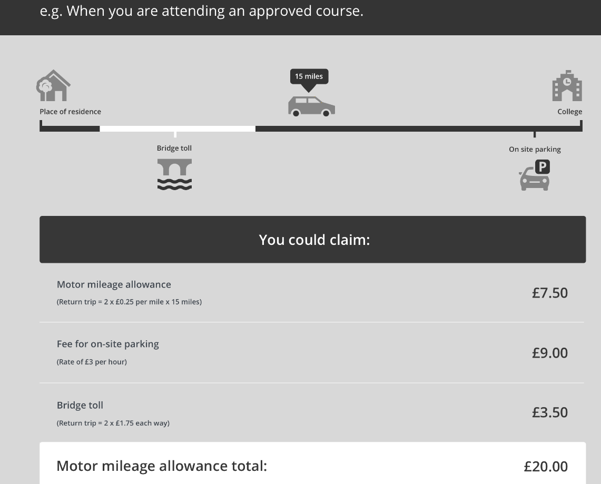Click the college building icon
The width and height of the screenshot is (601, 484).
[567, 86]
